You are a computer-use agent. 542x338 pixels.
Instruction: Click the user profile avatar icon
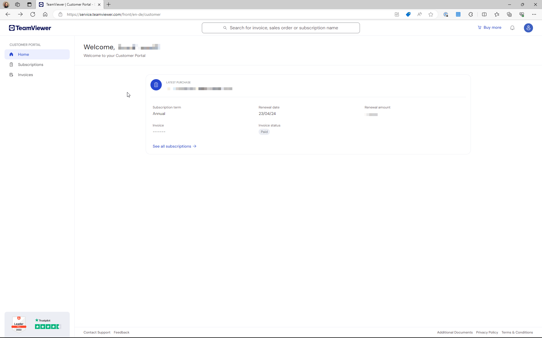[528, 28]
